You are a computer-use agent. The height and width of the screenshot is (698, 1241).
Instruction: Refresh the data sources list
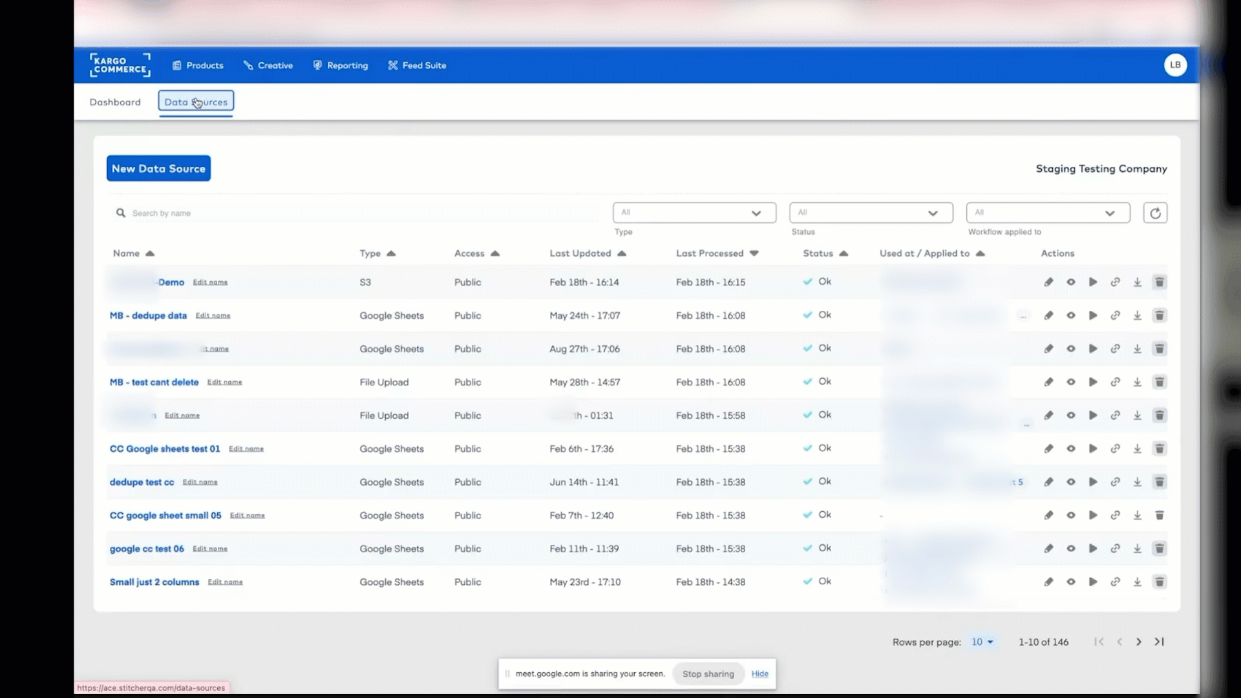point(1155,213)
